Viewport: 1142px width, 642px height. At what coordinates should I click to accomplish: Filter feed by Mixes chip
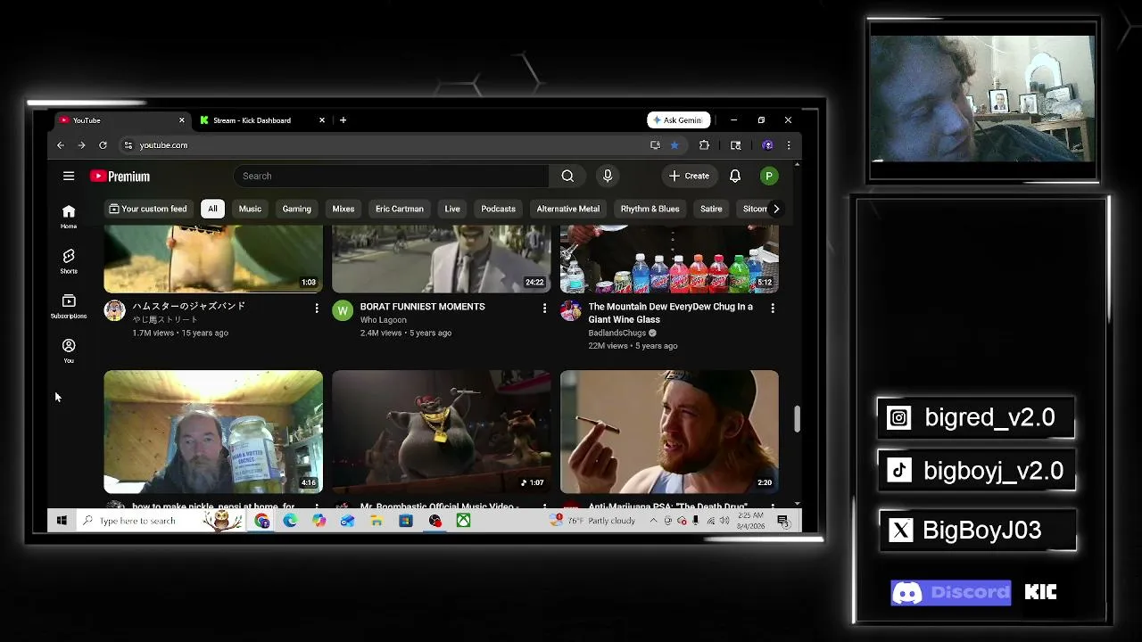click(343, 209)
